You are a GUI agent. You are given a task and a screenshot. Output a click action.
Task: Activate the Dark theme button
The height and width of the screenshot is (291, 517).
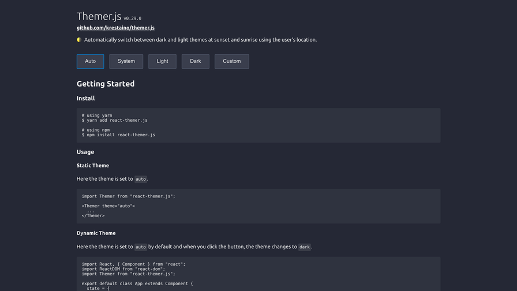[195, 61]
